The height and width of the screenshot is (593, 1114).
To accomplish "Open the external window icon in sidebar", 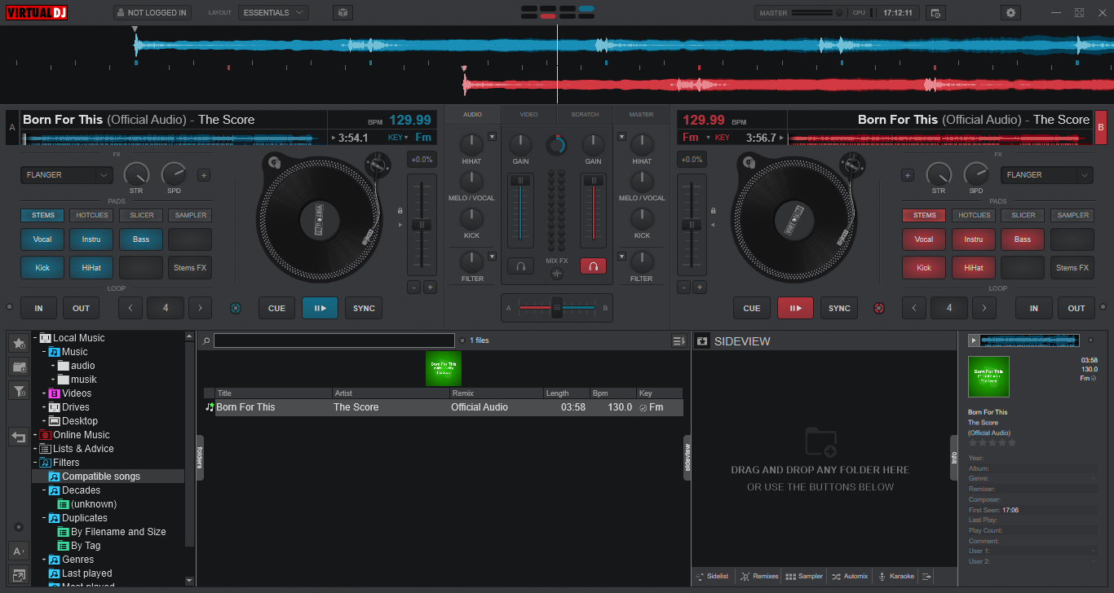I will [x=19, y=575].
